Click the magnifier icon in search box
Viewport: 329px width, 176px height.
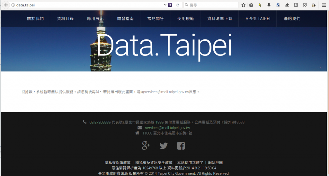tap(187, 5)
